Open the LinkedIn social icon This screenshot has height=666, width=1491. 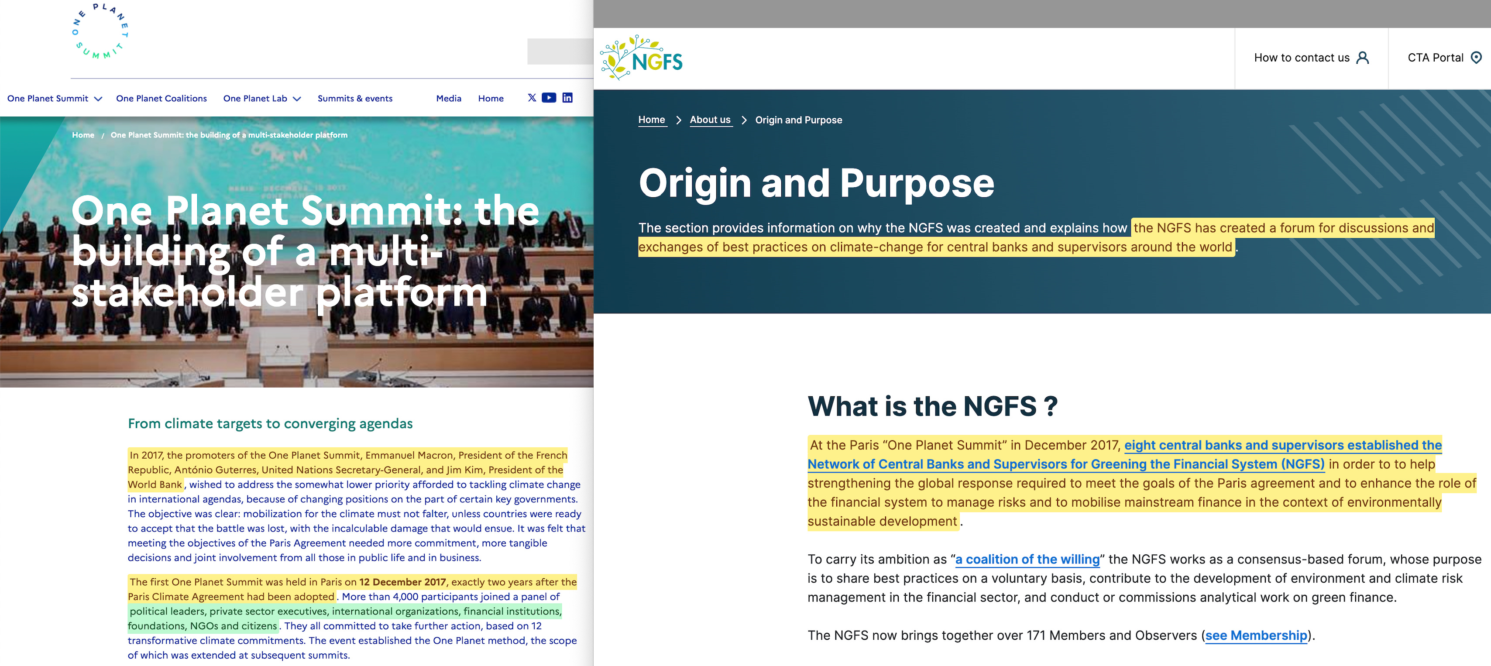567,98
